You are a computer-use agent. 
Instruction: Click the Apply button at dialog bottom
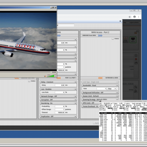click(x=96, y=123)
